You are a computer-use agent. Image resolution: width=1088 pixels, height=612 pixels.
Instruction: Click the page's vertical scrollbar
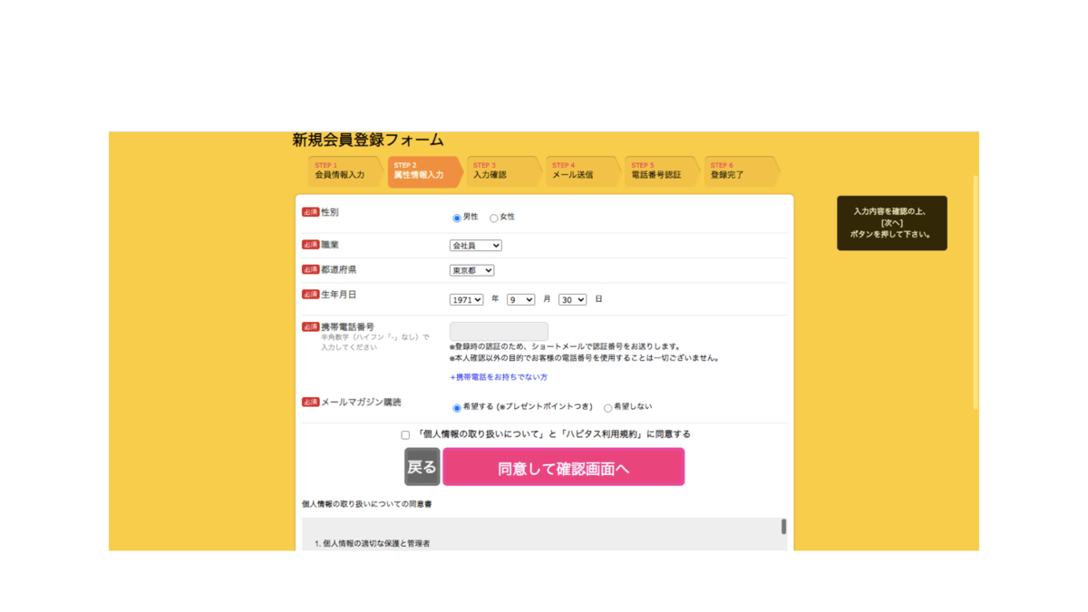point(976,292)
